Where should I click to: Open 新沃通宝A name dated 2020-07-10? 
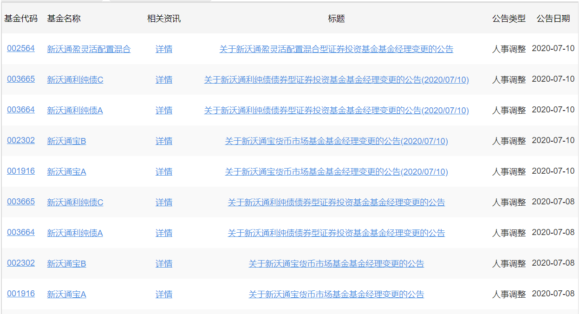click(66, 171)
